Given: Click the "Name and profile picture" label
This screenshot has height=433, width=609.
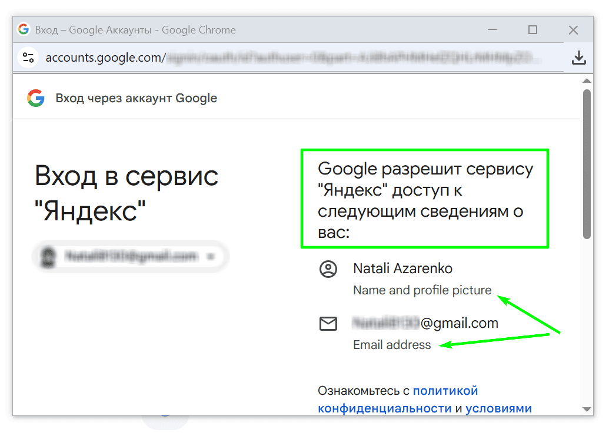Looking at the screenshot, I should (x=422, y=290).
